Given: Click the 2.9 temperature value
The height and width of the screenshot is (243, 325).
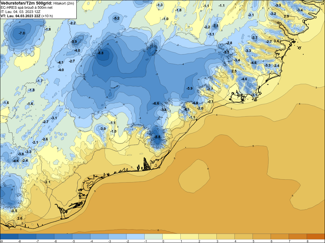Looking at the screenshot, I should tap(286, 16).
